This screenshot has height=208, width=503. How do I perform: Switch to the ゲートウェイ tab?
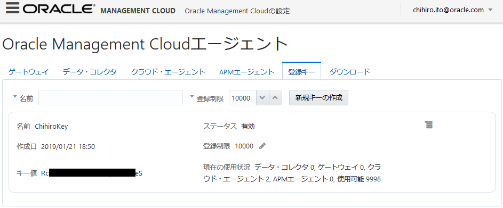(x=29, y=72)
